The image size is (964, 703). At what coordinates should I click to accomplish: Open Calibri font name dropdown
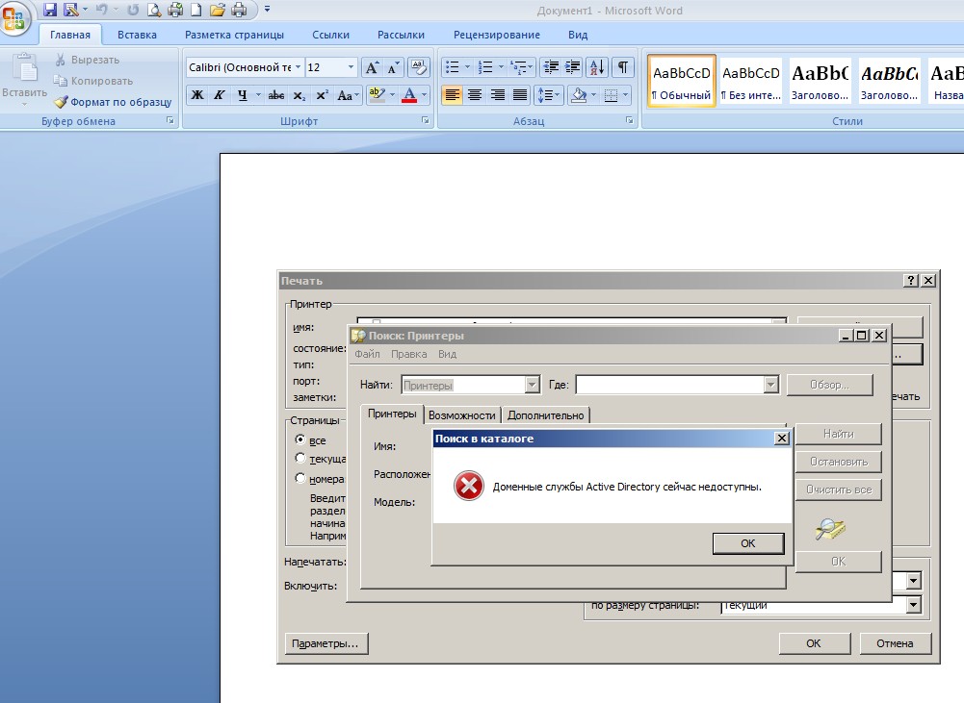(298, 67)
